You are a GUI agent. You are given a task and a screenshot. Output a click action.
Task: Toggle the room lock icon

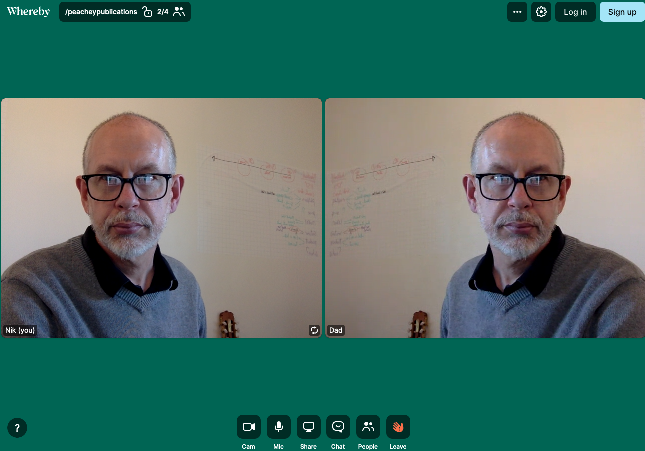[147, 12]
